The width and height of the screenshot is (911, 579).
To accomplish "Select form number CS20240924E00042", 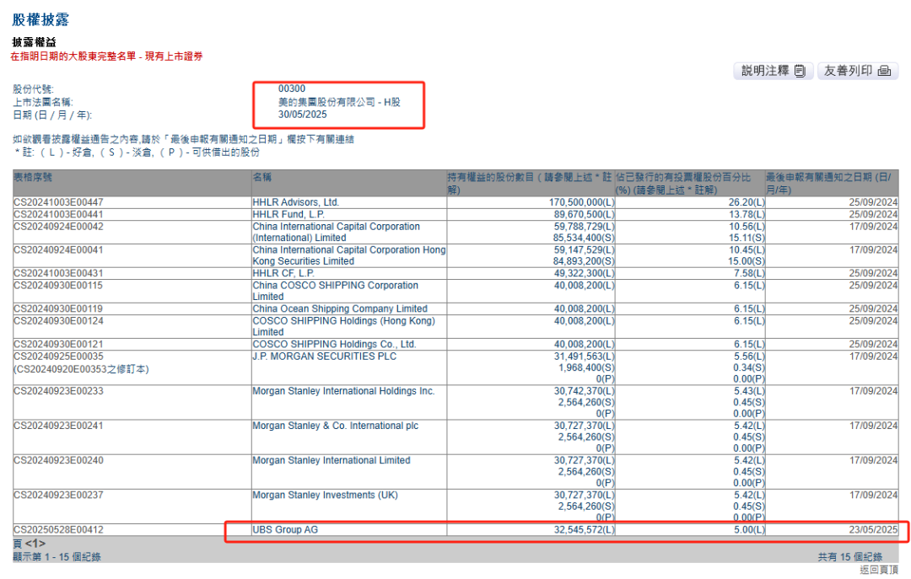I will pos(58,227).
